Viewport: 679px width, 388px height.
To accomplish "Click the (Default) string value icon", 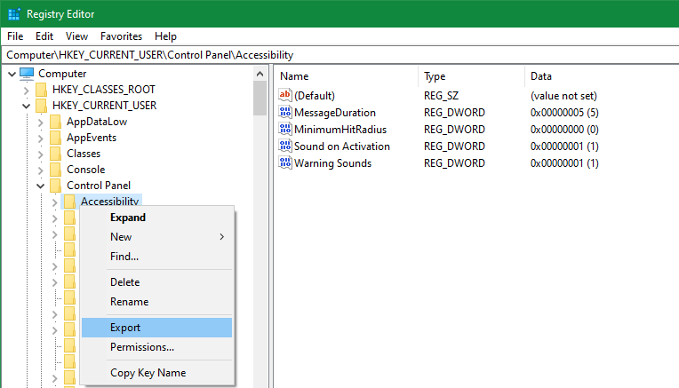I will 285,95.
